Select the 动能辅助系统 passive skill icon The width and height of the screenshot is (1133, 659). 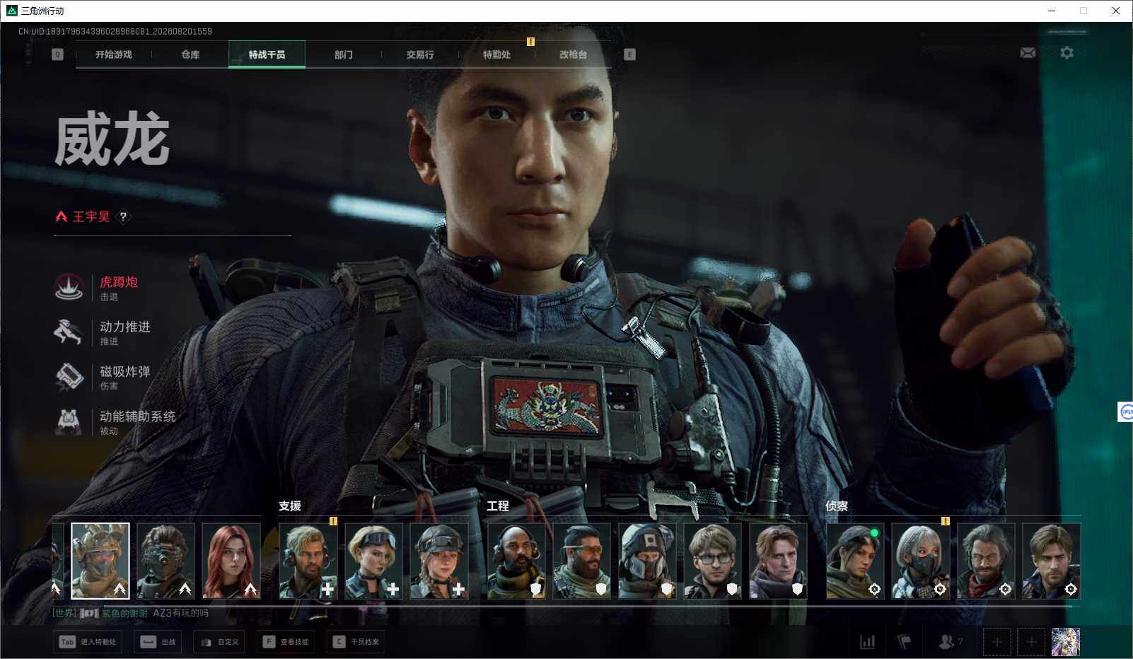69,421
